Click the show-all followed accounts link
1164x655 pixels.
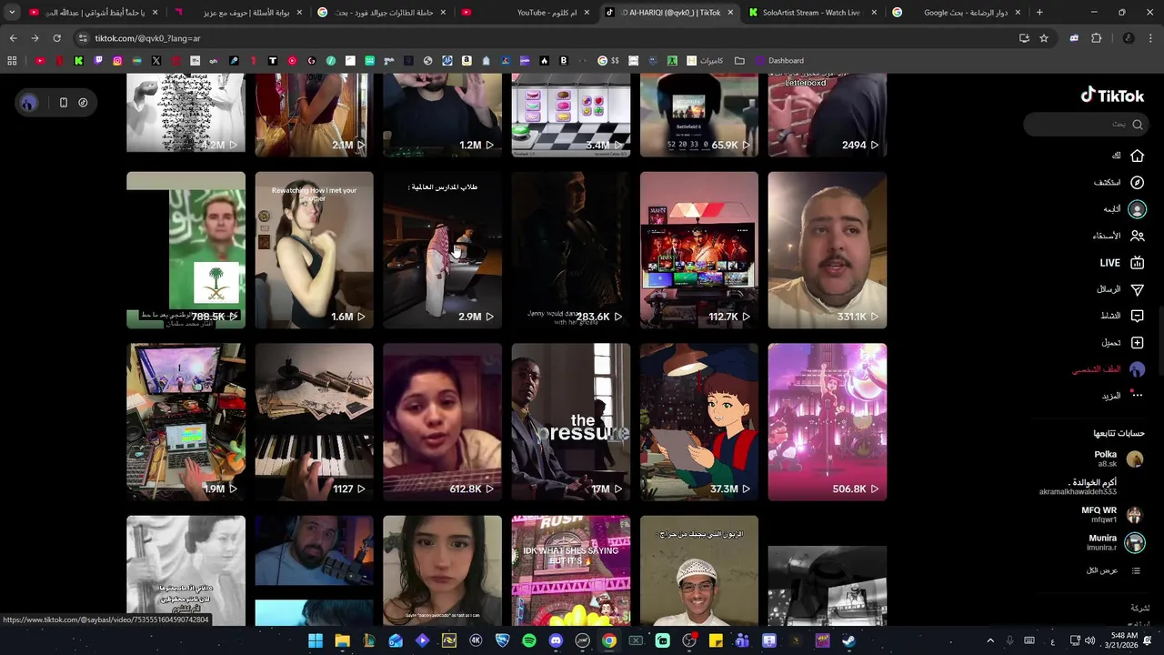[1113, 570]
